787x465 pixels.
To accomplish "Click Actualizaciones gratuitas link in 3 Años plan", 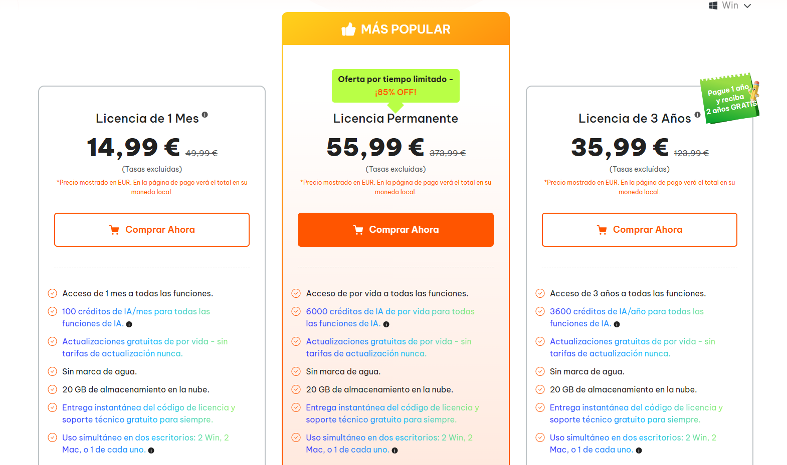I will tap(632, 347).
